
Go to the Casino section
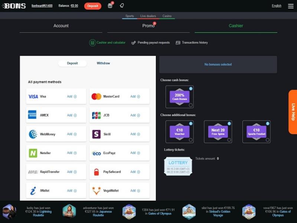[167, 16]
